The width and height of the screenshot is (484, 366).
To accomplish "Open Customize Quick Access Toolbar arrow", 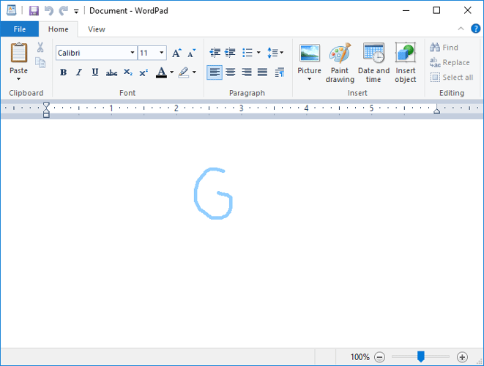I will (76, 12).
